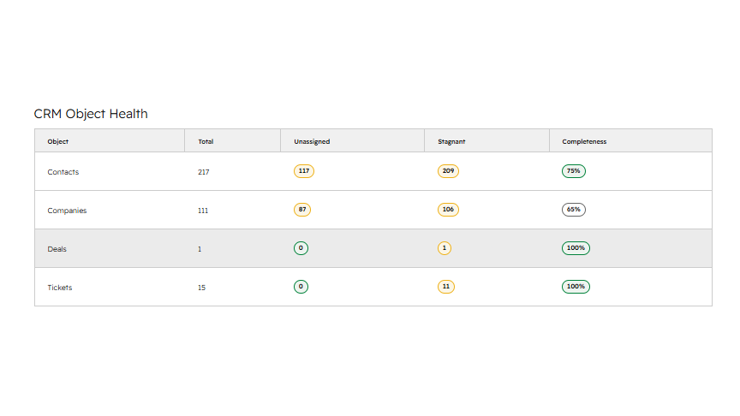Click the Deals stagnant badge 1
Viewport: 740px width, 416px height.
(445, 248)
